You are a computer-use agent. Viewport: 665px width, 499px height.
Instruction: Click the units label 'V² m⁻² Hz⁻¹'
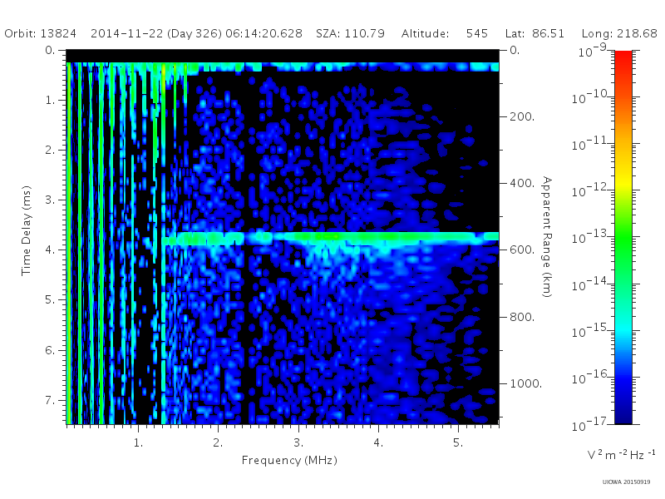click(x=621, y=454)
